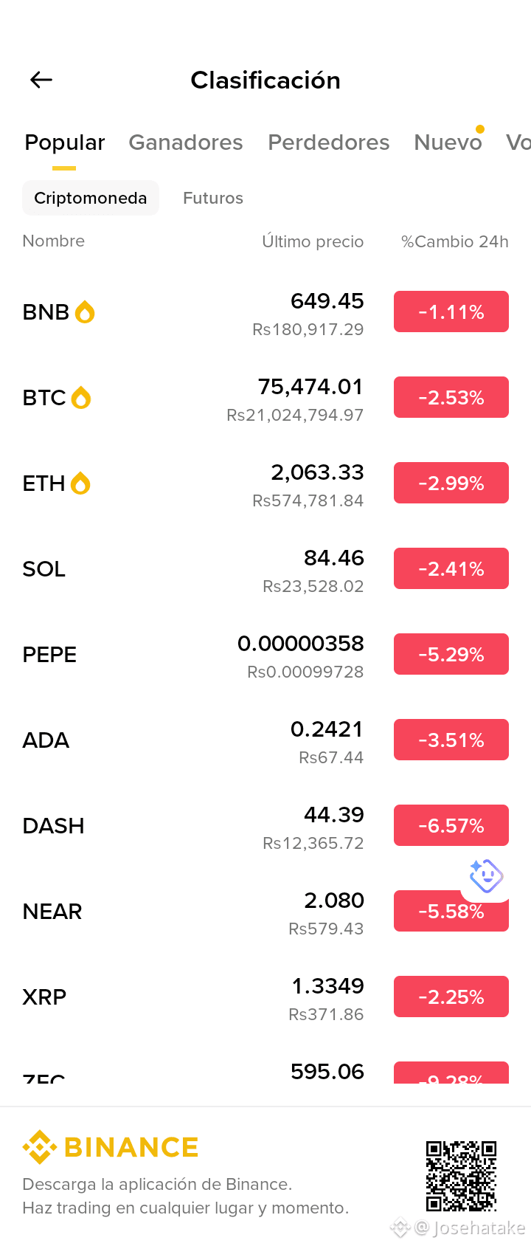Viewport: 531px width, 1246px height.
Task: Tap the Binance logo in the footer
Action: (111, 1147)
